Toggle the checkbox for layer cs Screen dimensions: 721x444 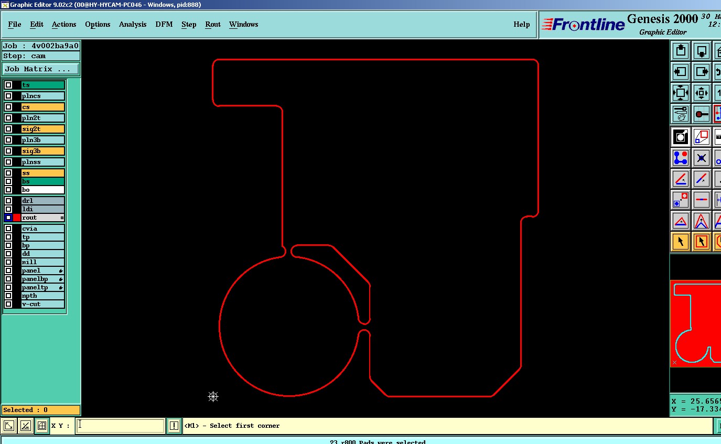(x=8, y=107)
